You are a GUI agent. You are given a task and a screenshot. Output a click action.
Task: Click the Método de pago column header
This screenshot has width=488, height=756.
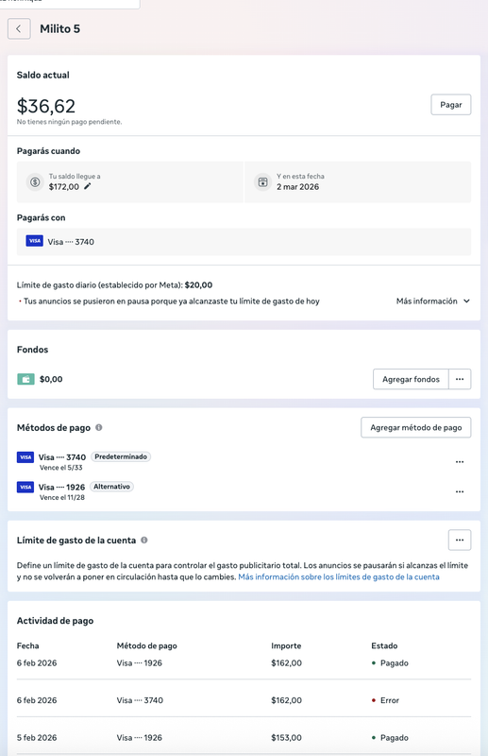click(x=147, y=645)
